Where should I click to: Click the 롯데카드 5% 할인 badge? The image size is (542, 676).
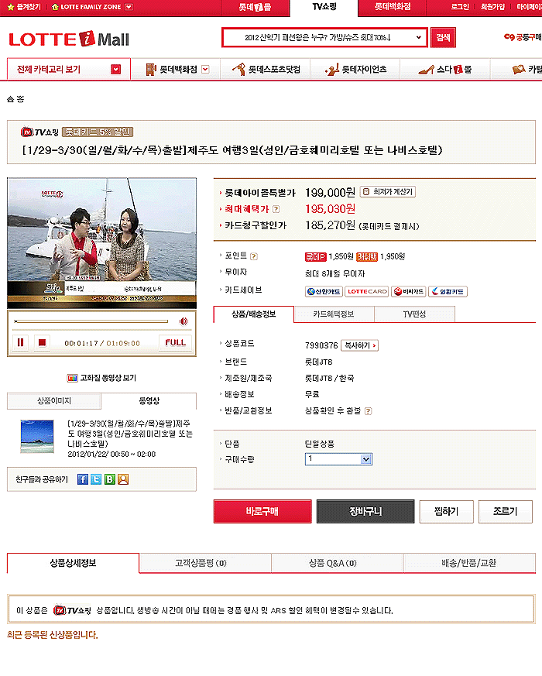98,132
